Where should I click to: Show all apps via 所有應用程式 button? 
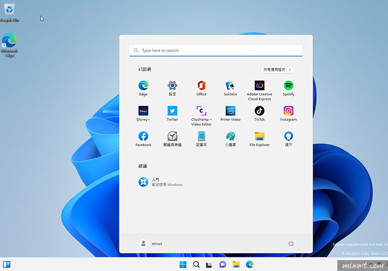coord(277,70)
